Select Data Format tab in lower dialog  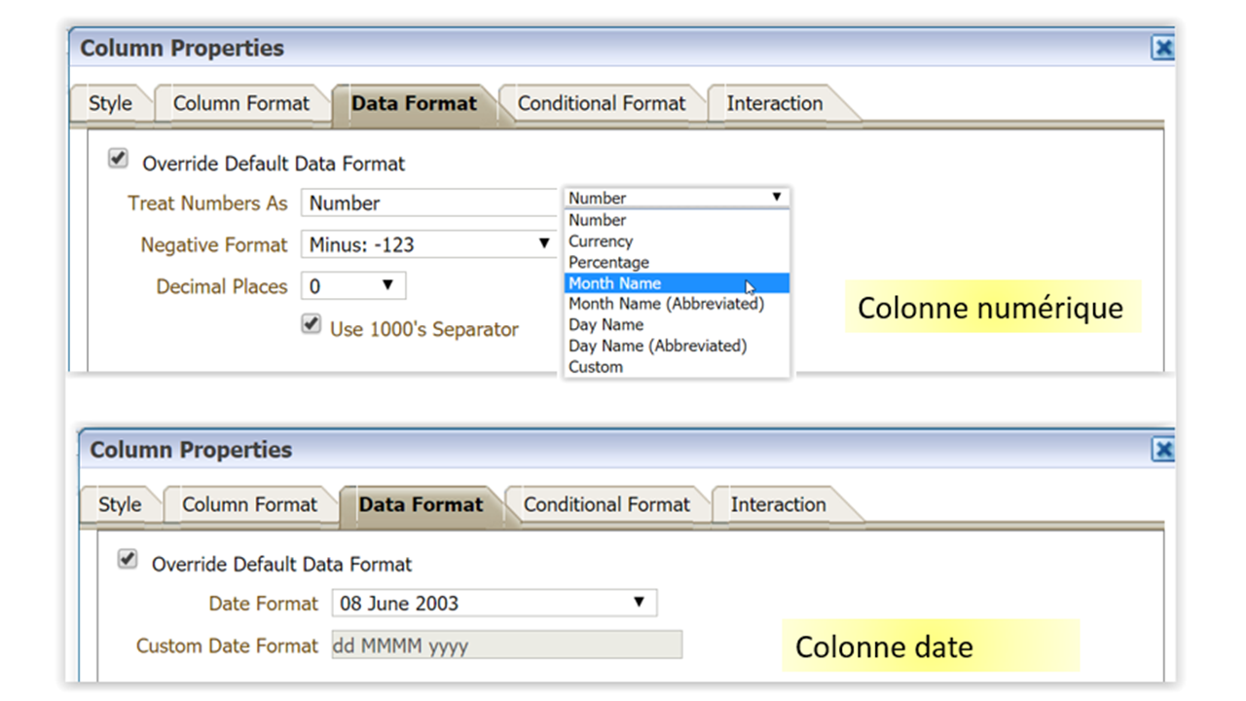tap(421, 504)
